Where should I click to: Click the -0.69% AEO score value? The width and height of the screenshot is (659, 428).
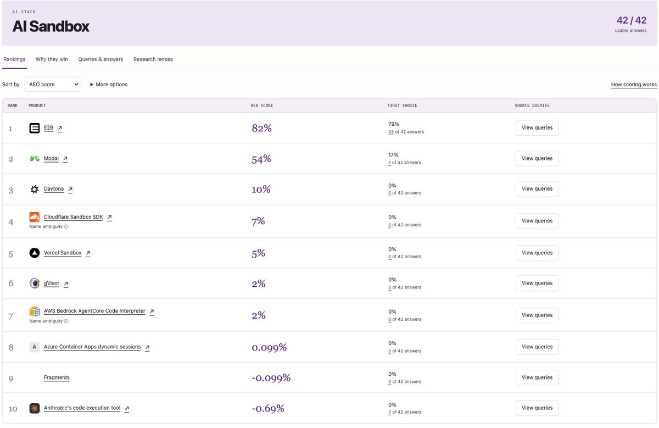[x=268, y=409]
